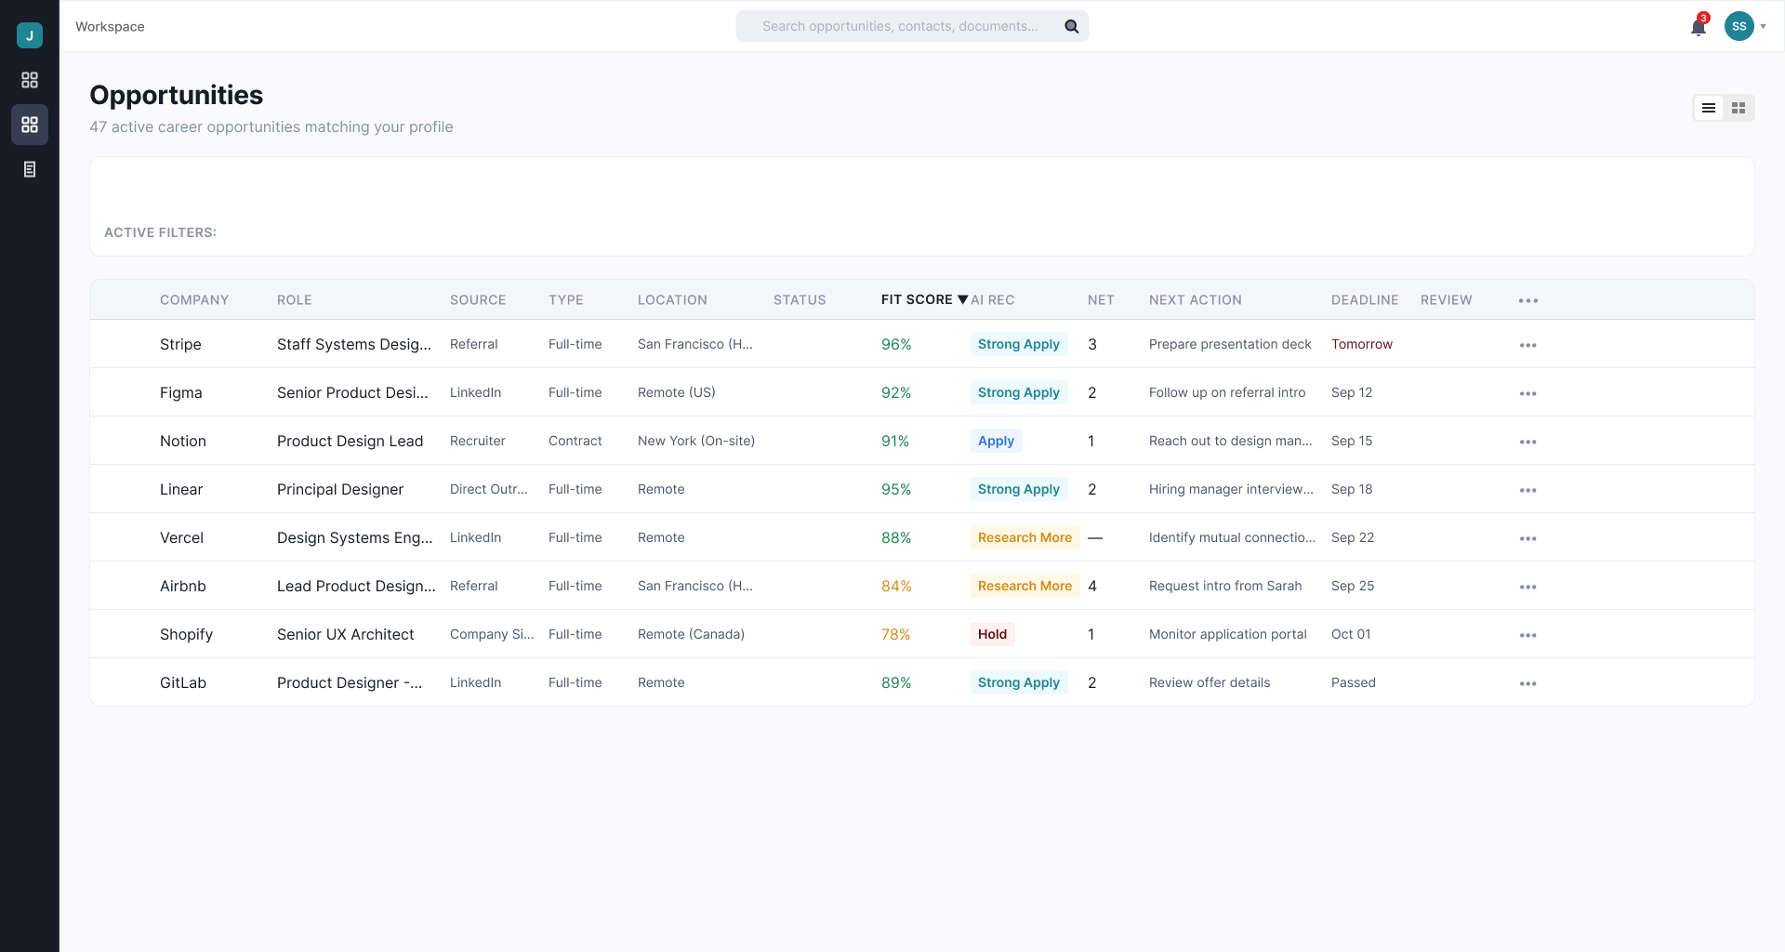The width and height of the screenshot is (1785, 952).
Task: Click the Product Design Lead role
Action: coord(350,441)
